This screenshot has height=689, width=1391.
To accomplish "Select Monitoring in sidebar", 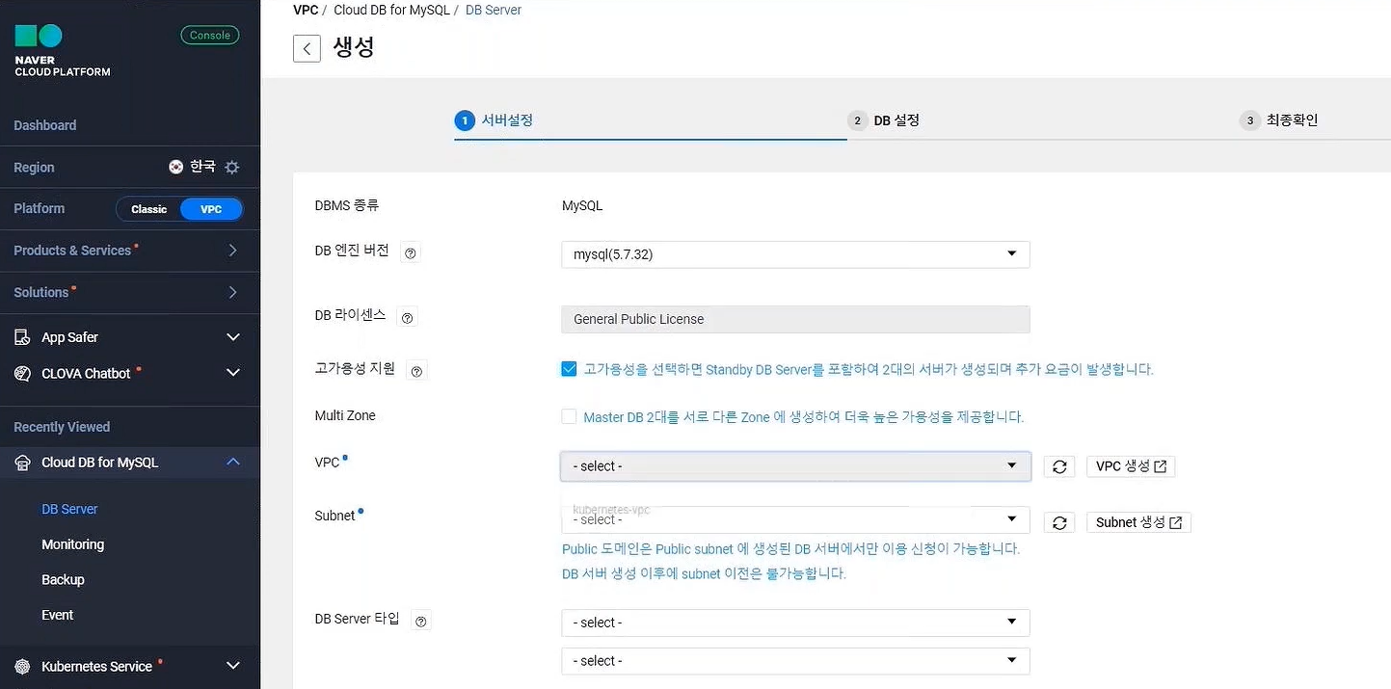I will click(72, 544).
